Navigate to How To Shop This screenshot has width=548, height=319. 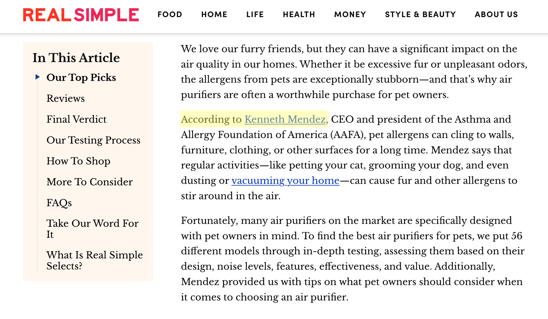(78, 161)
